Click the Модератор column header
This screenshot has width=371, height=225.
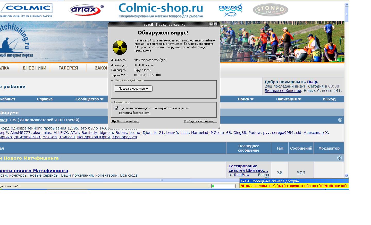point(329,148)
